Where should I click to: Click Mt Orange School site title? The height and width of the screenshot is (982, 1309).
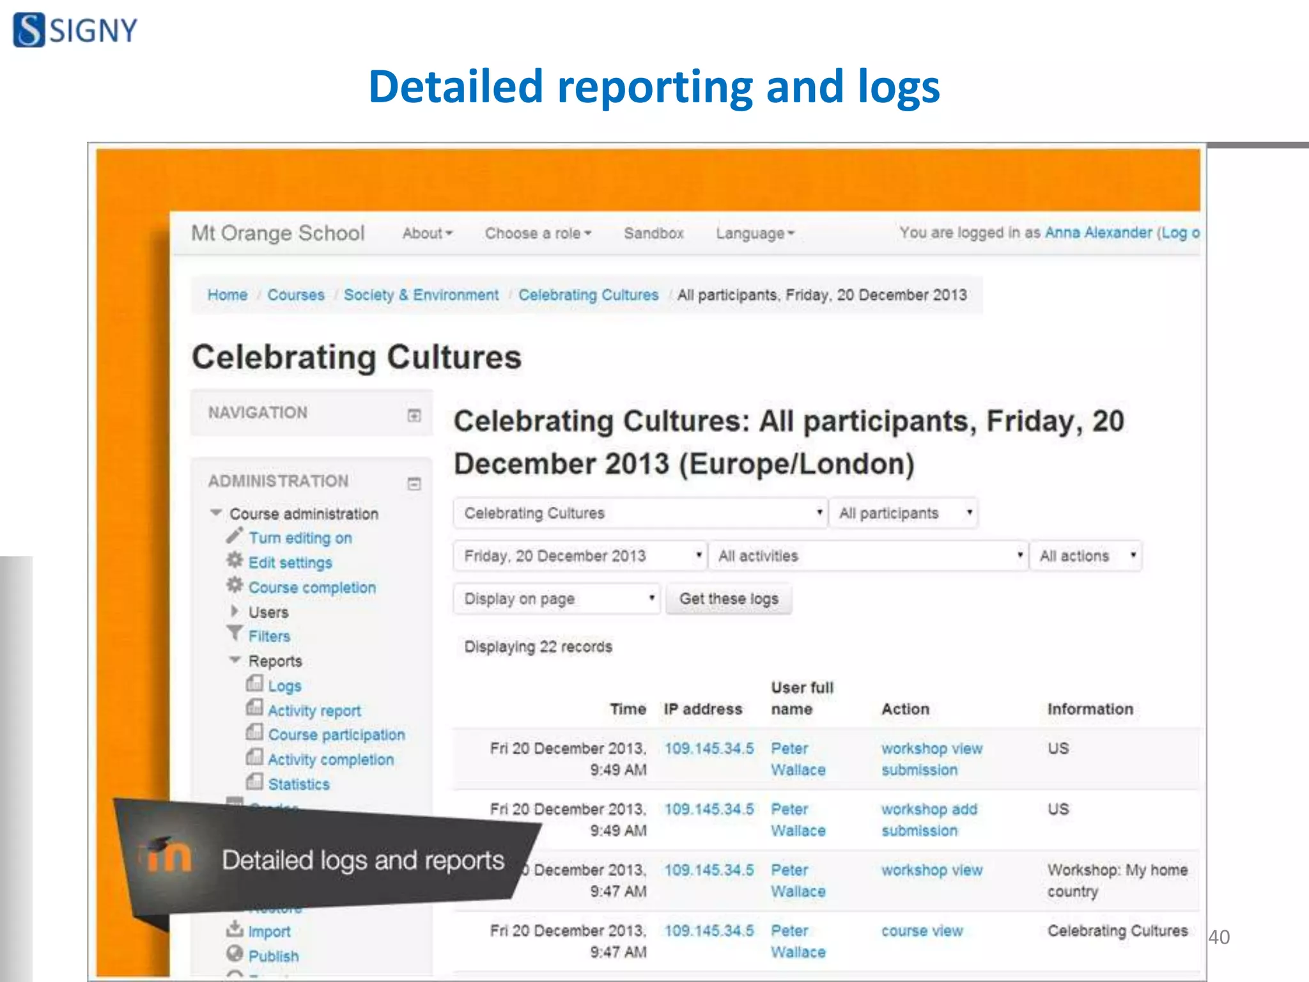point(278,233)
